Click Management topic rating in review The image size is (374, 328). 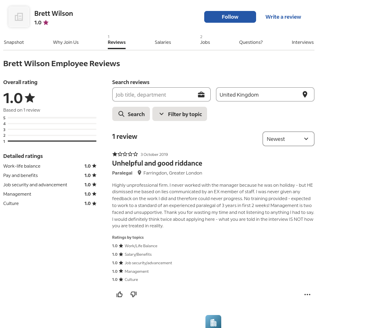(x=130, y=271)
